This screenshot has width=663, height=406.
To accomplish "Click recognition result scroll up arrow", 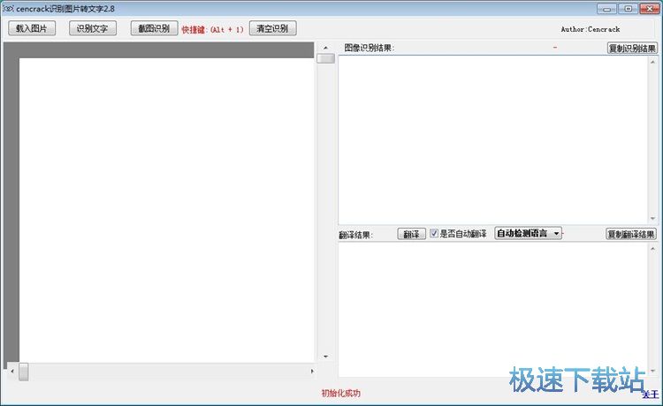I will tap(653, 62).
